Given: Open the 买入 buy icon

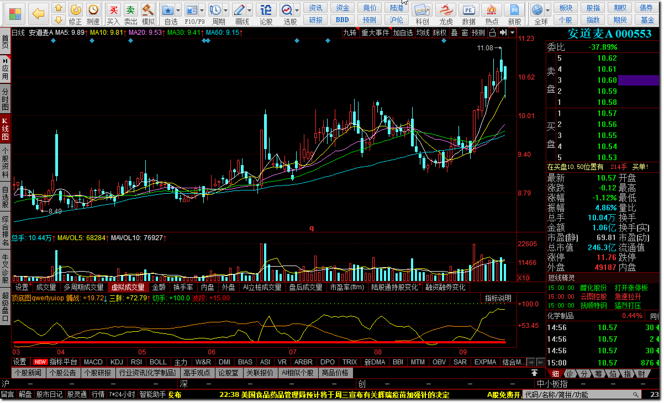Looking at the screenshot, I should tap(113, 9).
